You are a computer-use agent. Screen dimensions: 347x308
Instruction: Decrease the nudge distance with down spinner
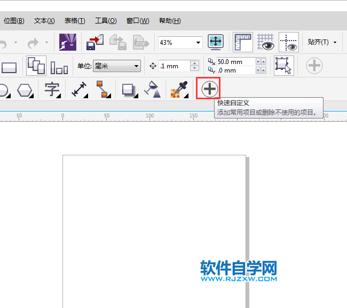[194, 68]
